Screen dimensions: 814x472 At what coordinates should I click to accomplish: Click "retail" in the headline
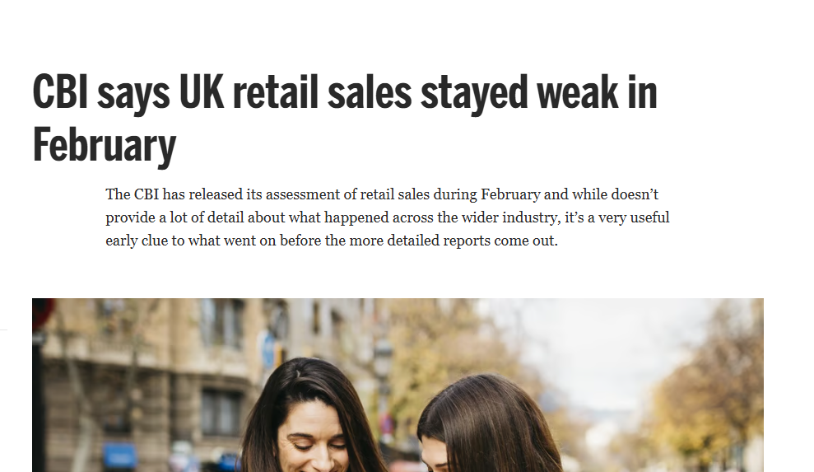(275, 93)
